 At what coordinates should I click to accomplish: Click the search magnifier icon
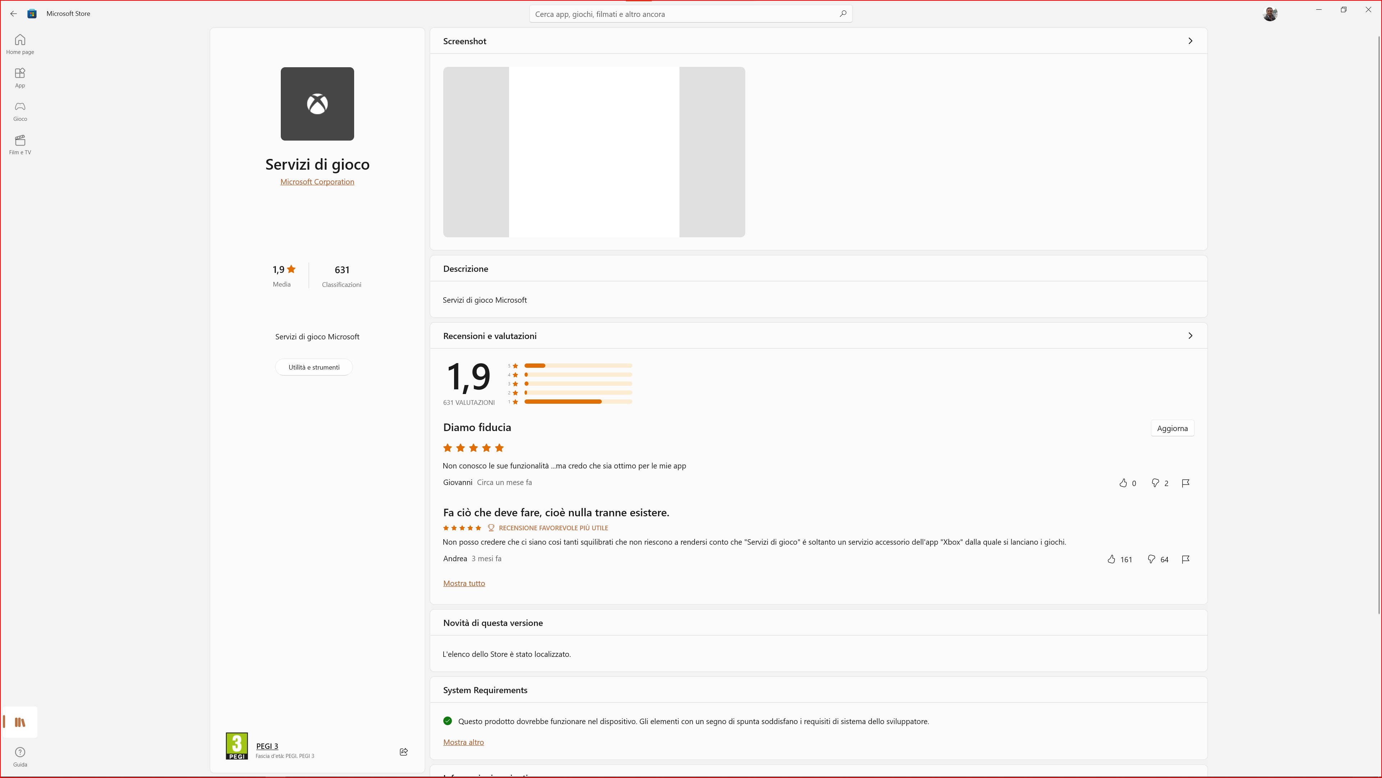(843, 14)
